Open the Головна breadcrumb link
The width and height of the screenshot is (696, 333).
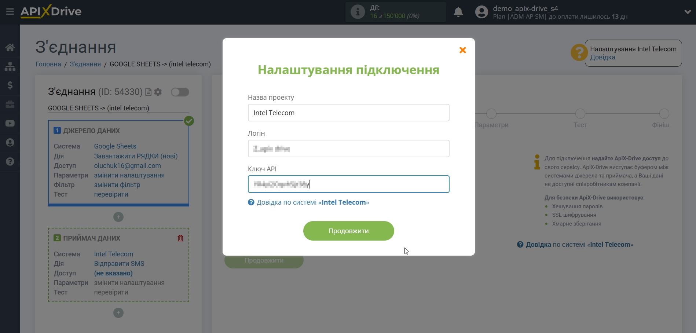pos(48,64)
